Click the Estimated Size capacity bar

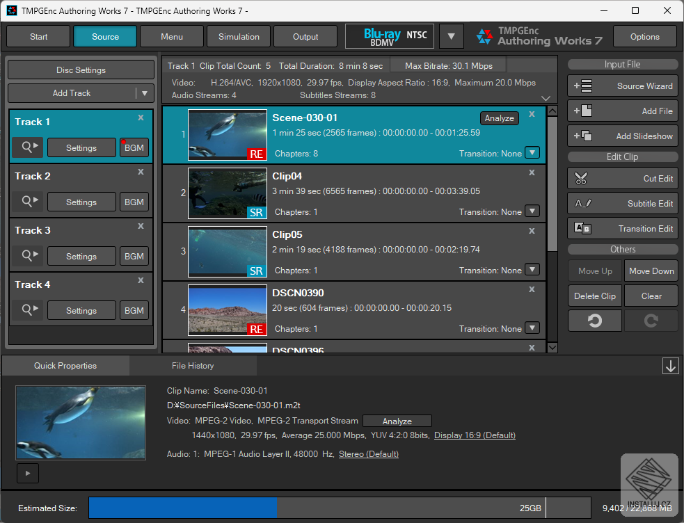click(340, 508)
